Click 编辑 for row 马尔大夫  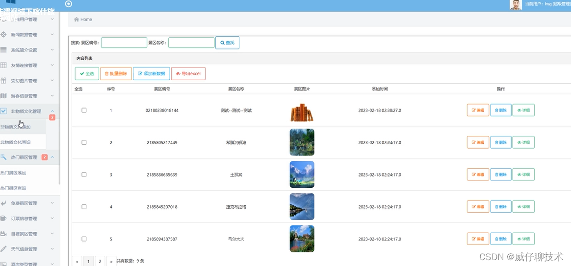pos(478,239)
